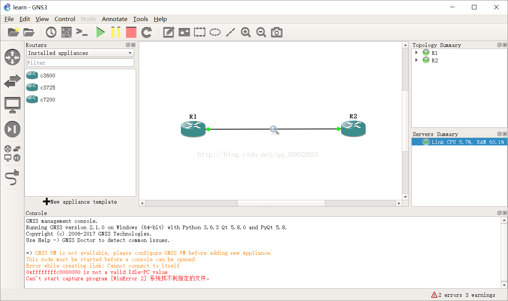Select the R2 router on canvas
Image resolution: width=508 pixels, height=301 pixels.
353,129
